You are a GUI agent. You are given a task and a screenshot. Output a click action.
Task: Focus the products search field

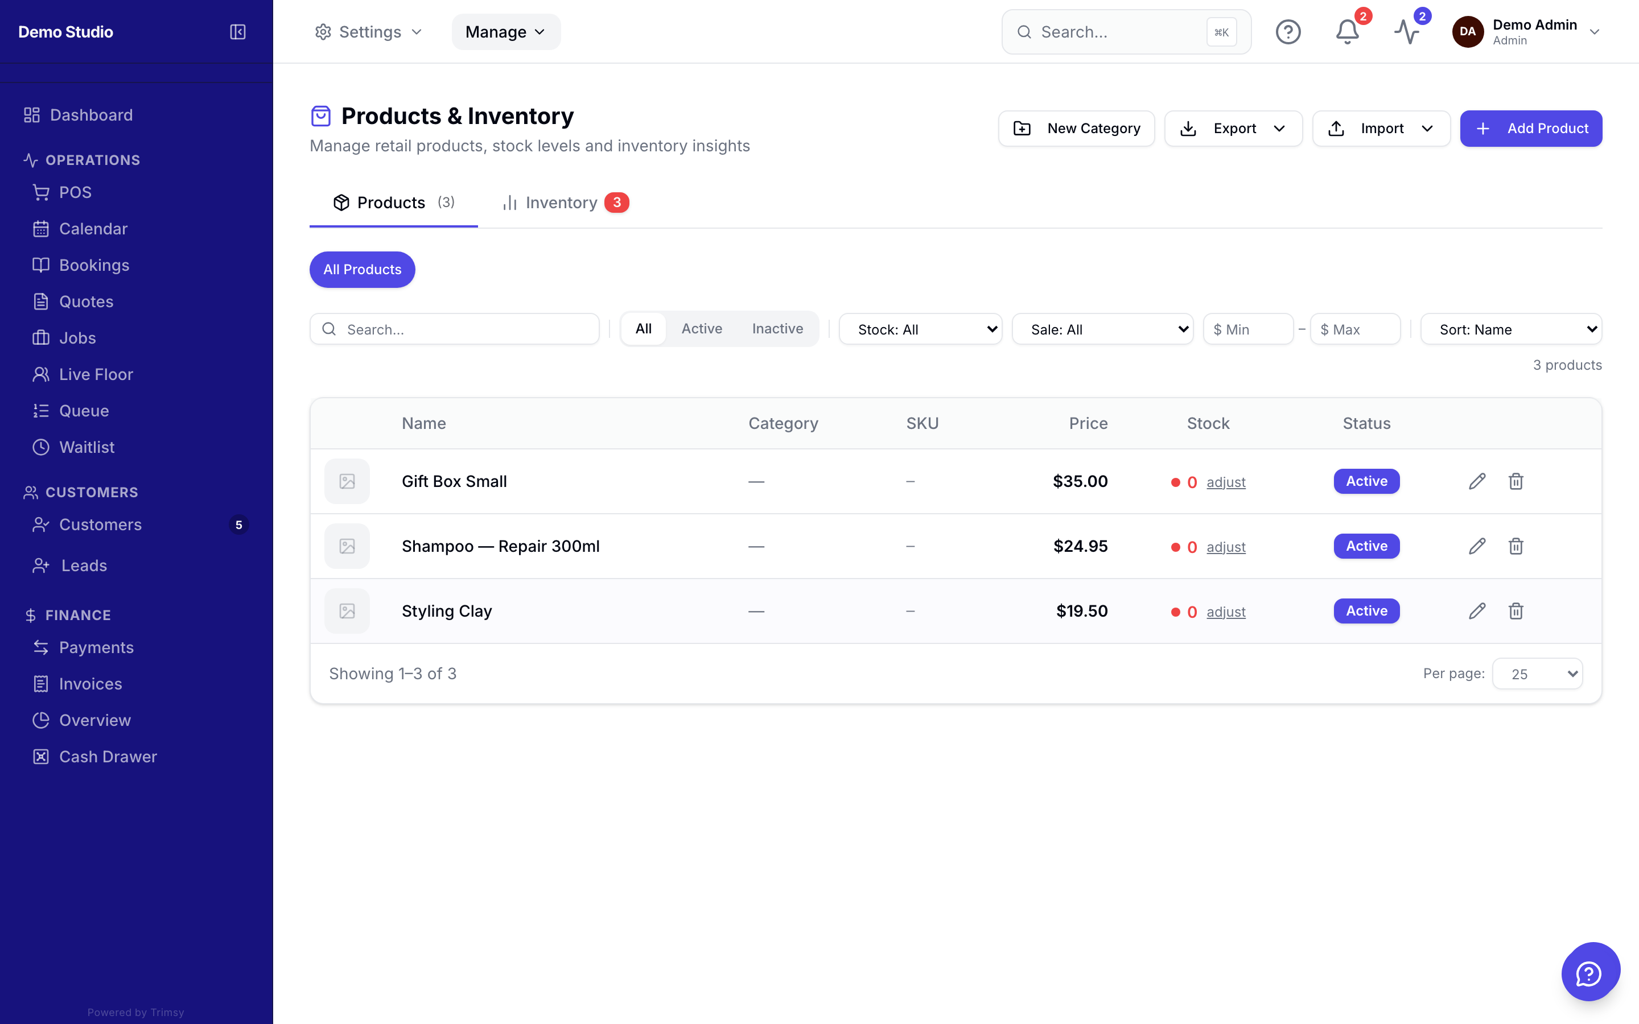click(454, 329)
